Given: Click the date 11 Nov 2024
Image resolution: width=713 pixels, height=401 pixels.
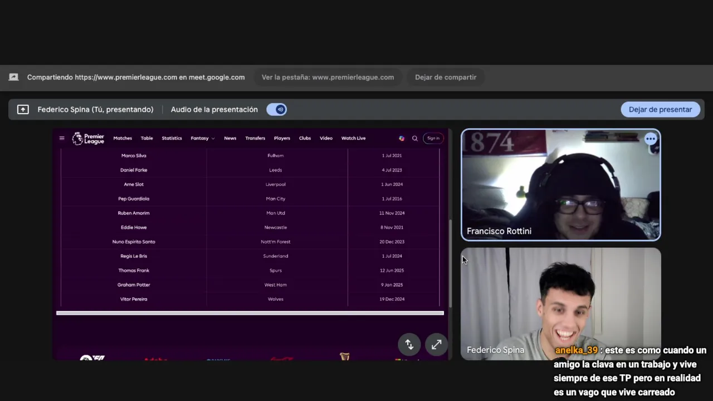Looking at the screenshot, I should (x=392, y=213).
